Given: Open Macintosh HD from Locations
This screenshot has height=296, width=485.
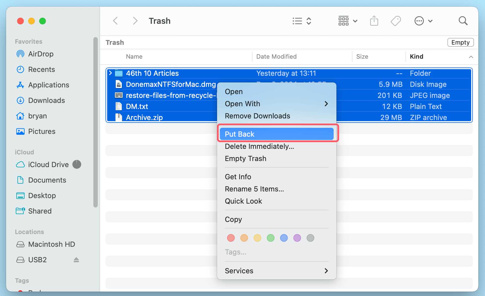Looking at the screenshot, I should [x=51, y=244].
